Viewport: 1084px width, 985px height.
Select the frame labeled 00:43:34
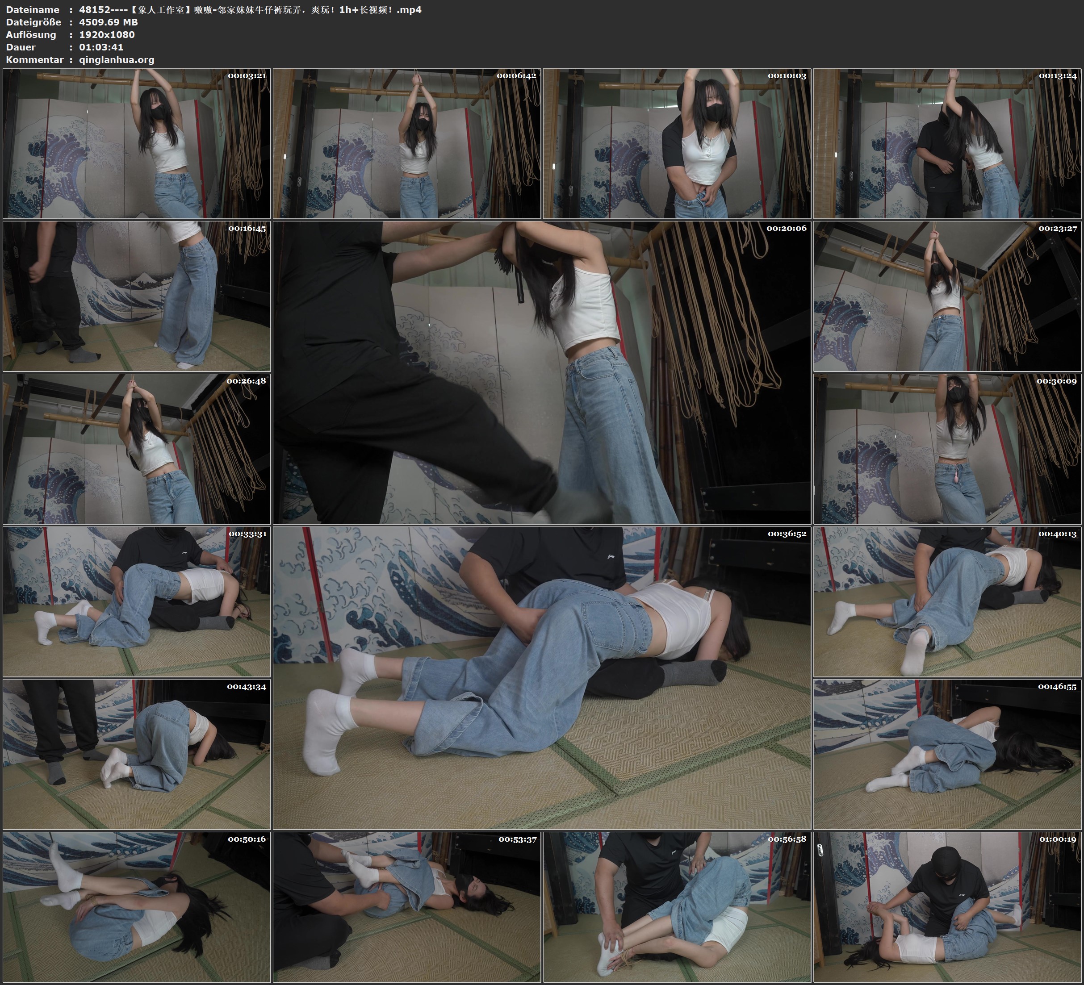[x=137, y=754]
